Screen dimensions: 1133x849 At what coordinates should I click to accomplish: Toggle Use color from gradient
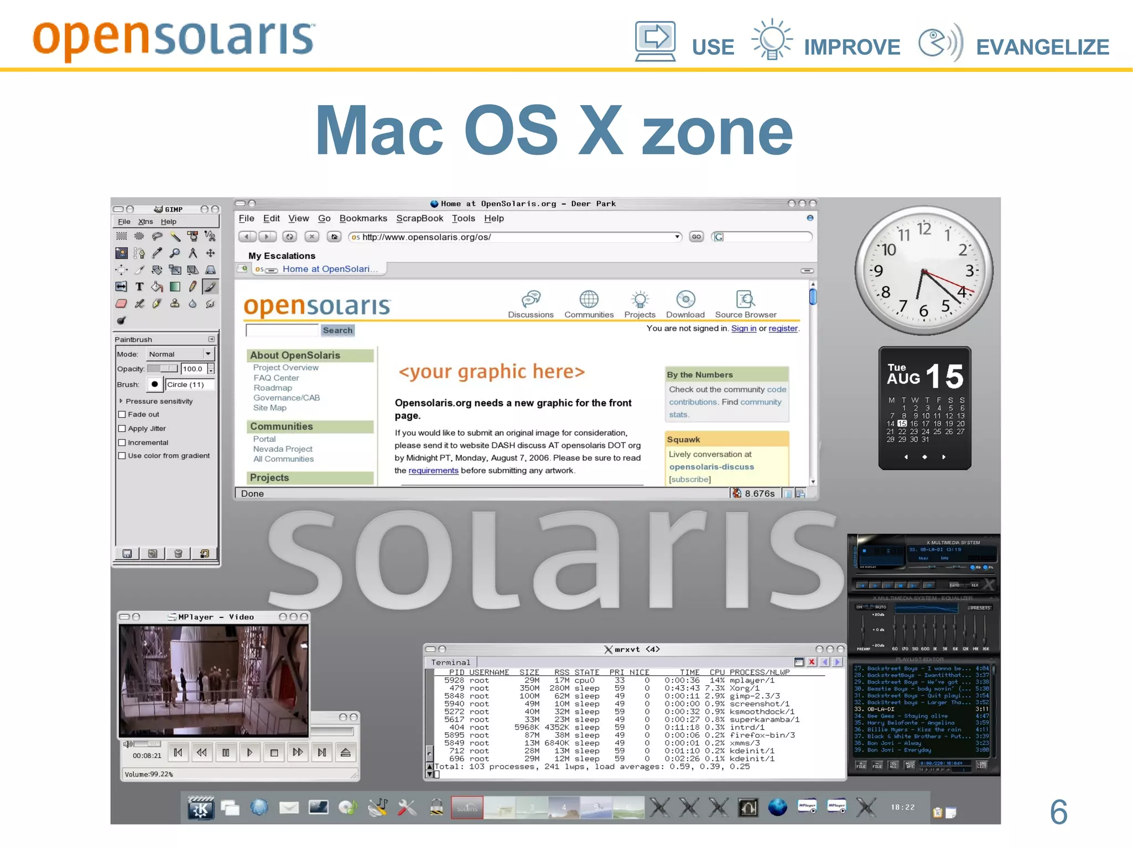[x=122, y=456]
